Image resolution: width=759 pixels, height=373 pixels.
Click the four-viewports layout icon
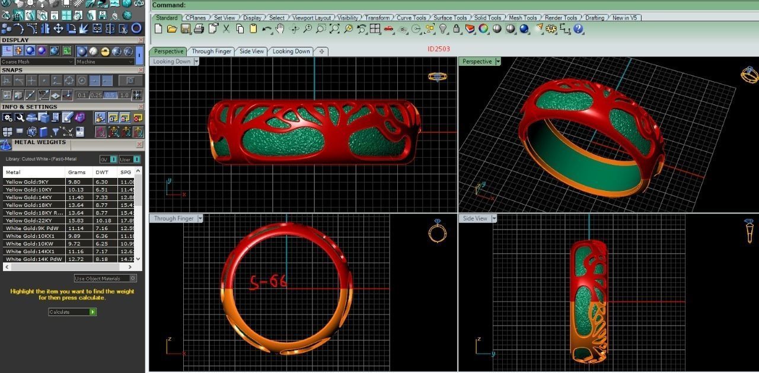(375, 28)
